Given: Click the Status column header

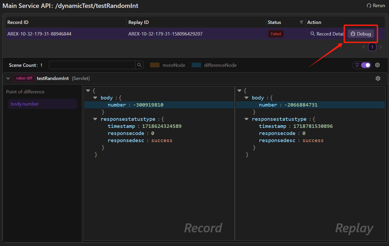Looking at the screenshot, I should (274, 22).
